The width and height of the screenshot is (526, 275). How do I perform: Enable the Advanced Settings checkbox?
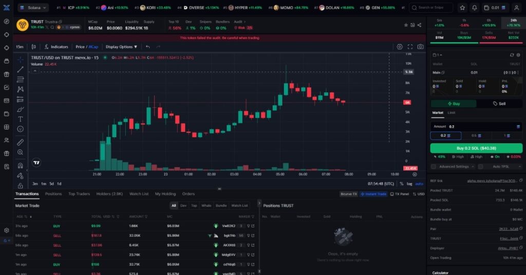[x=434, y=166]
